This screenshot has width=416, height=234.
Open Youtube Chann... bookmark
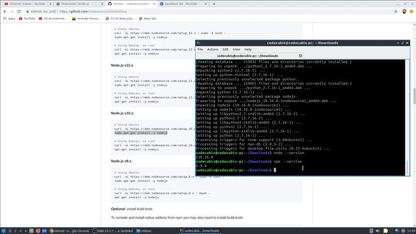click(x=86, y=19)
